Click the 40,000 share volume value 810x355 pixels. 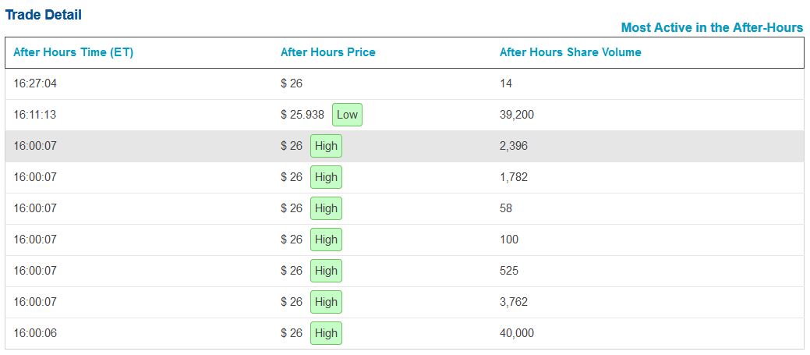click(x=516, y=333)
